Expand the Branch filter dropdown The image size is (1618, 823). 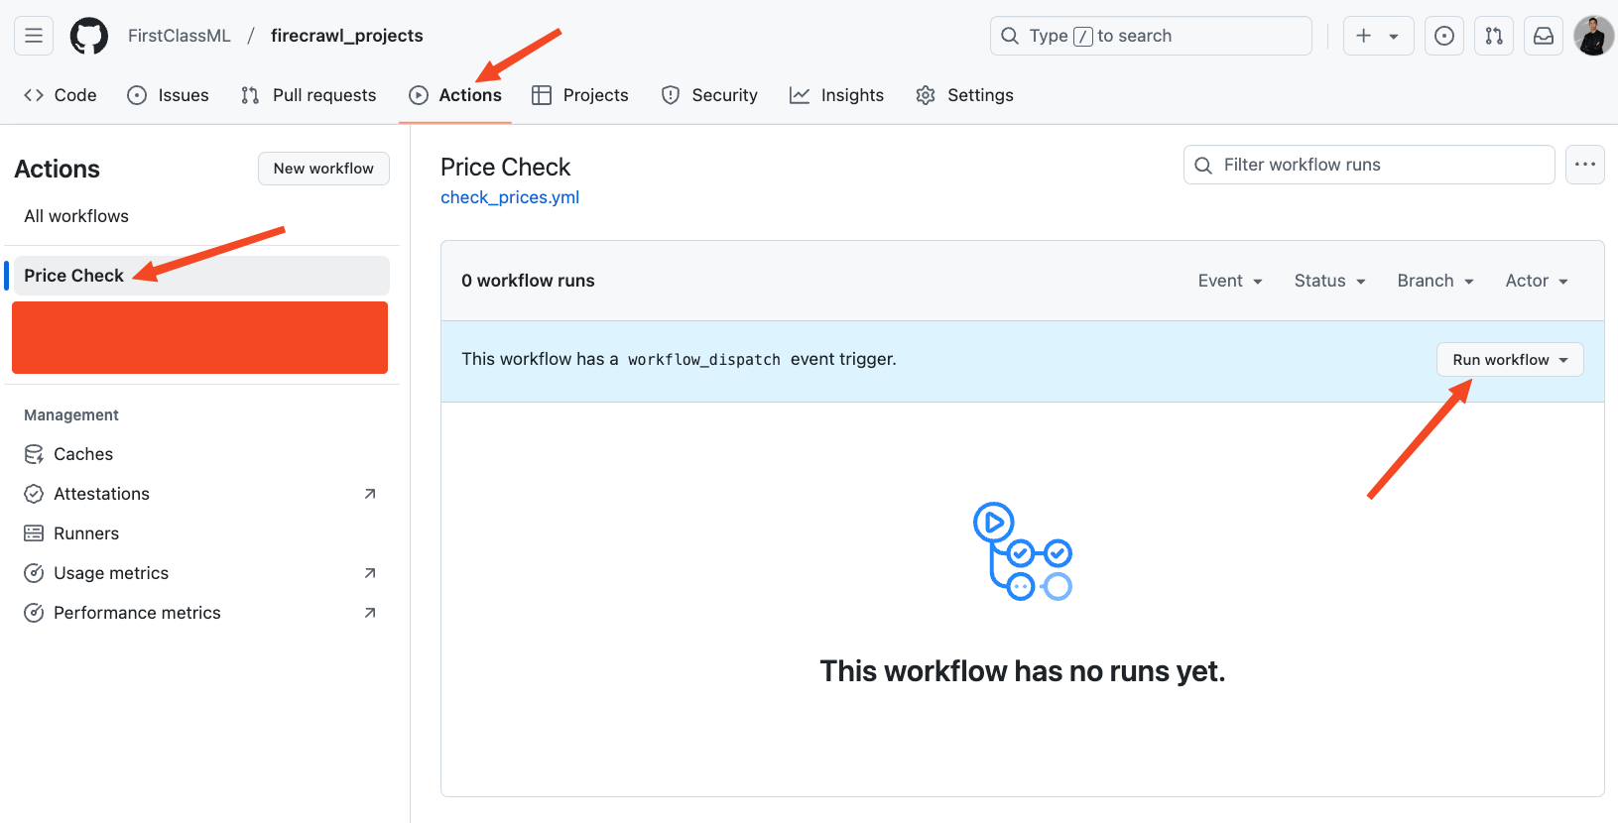click(x=1434, y=281)
